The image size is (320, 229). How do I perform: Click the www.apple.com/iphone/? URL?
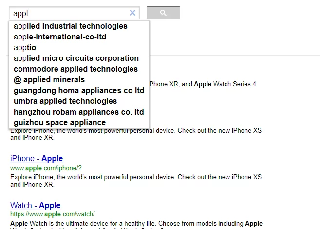(x=46, y=168)
